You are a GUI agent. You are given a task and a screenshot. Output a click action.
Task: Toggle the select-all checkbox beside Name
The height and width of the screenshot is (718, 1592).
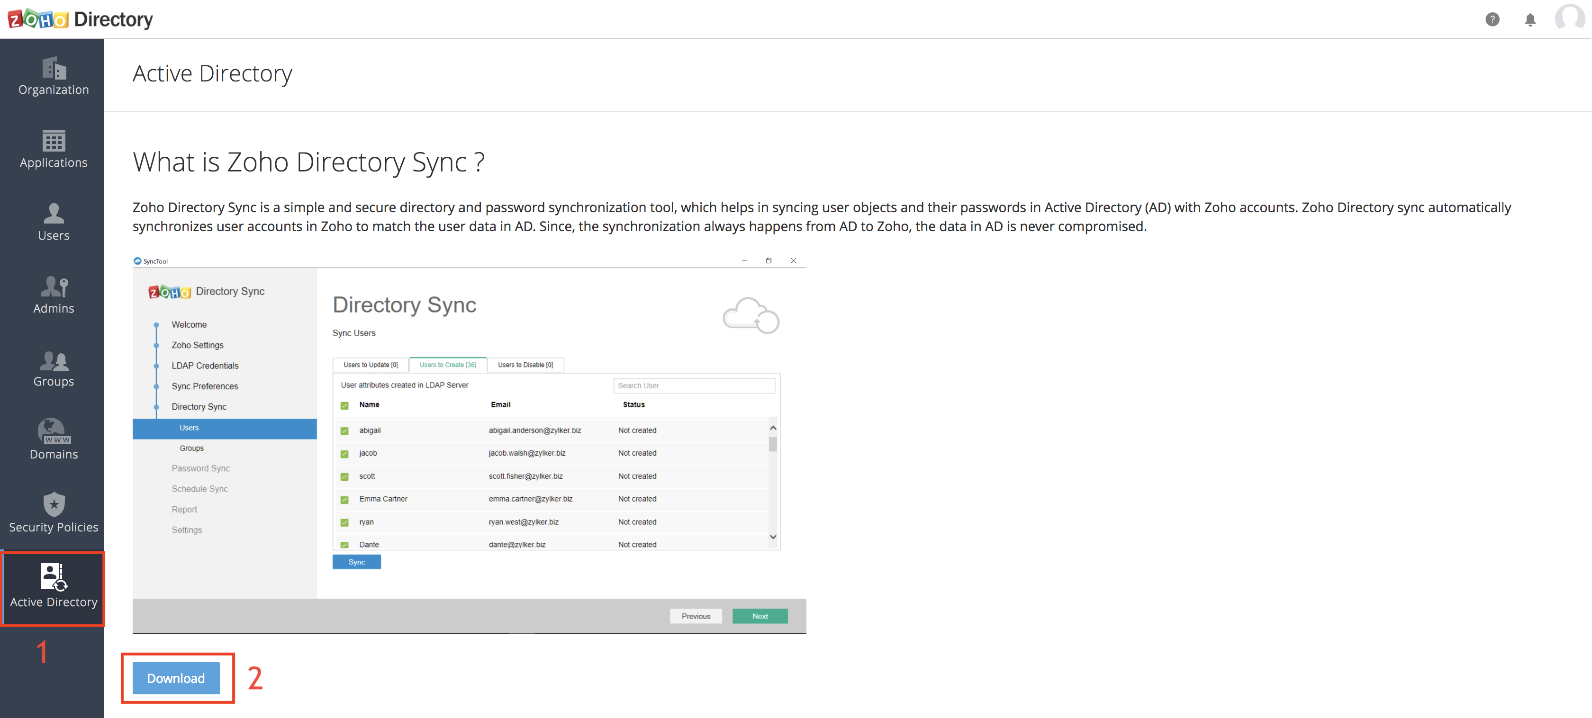click(345, 405)
